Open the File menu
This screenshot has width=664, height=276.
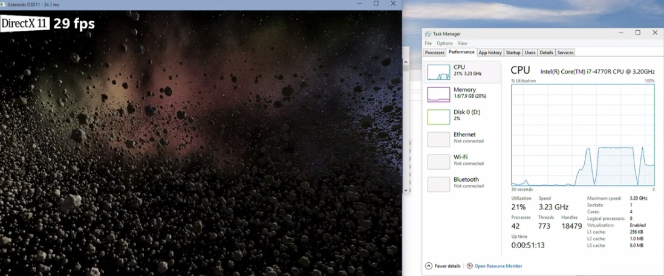point(428,43)
